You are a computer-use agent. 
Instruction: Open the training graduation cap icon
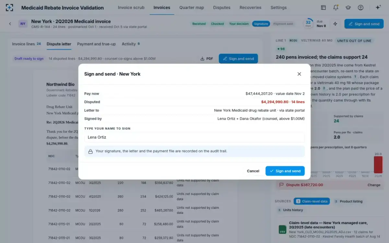[x=348, y=7]
